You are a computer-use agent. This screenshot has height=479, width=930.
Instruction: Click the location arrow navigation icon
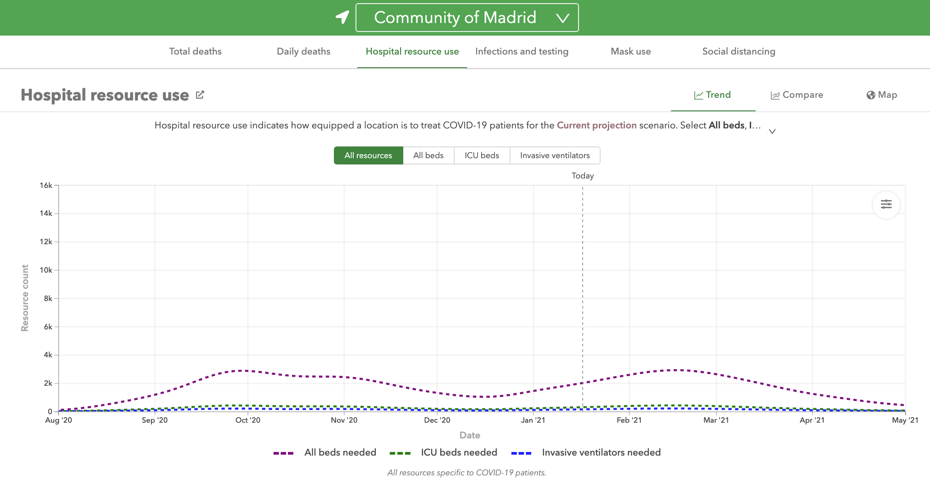342,17
